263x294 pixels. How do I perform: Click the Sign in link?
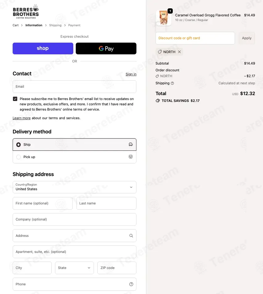coord(131,74)
